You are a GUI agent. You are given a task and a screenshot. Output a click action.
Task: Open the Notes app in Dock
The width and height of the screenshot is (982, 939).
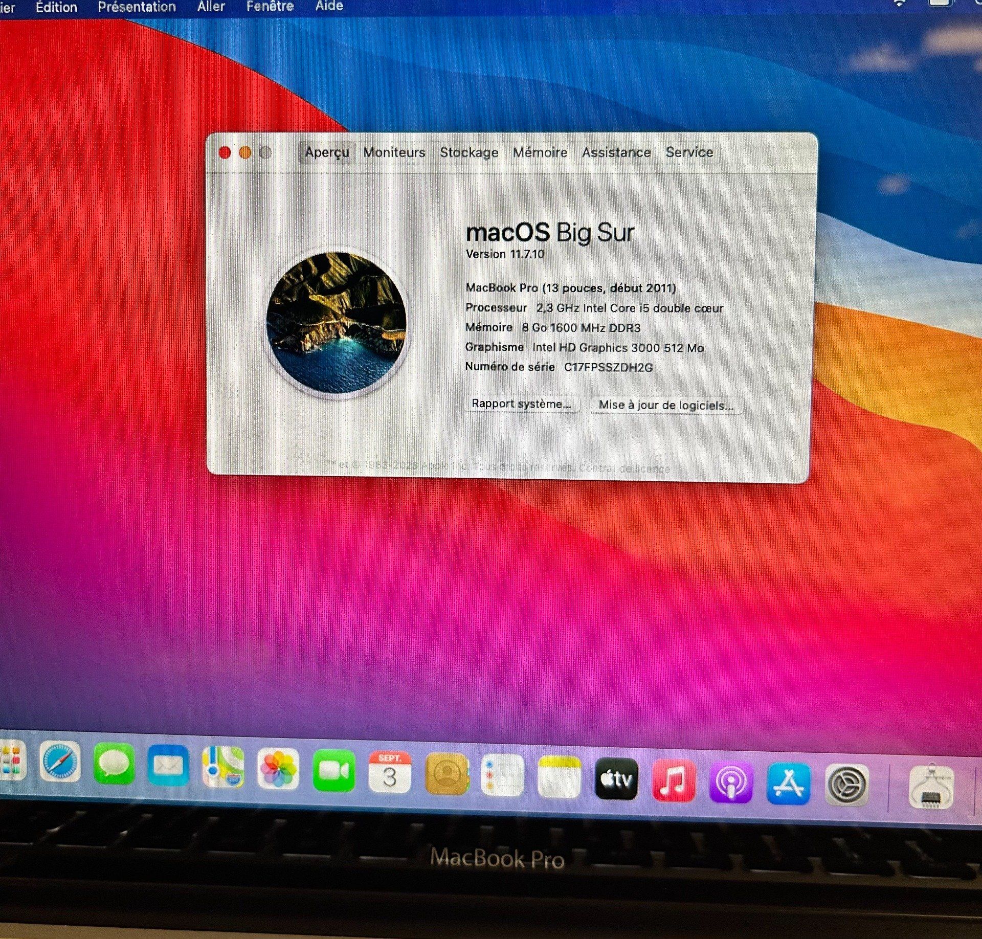pyautogui.click(x=560, y=777)
